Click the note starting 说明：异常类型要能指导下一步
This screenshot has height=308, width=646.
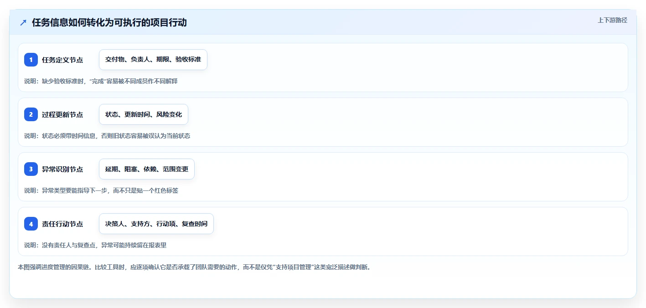(x=101, y=190)
